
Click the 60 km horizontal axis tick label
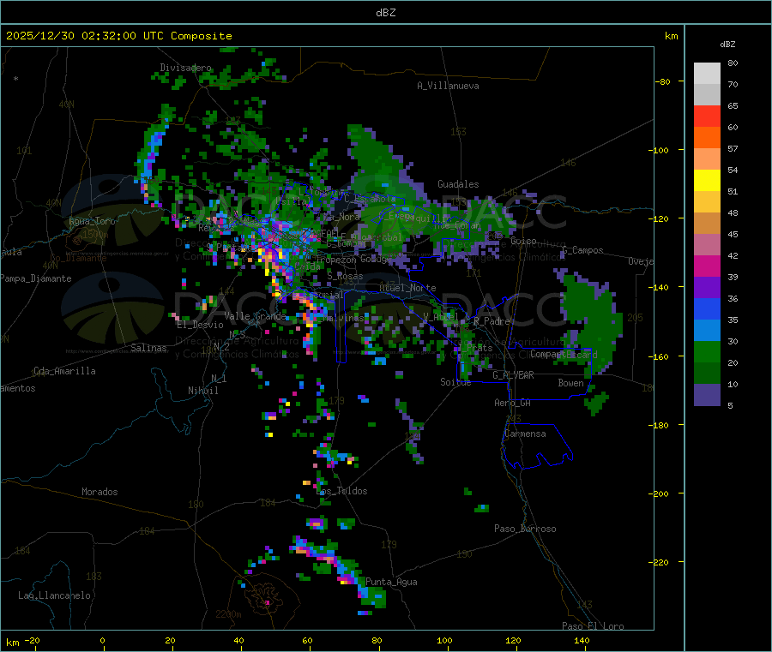307,640
